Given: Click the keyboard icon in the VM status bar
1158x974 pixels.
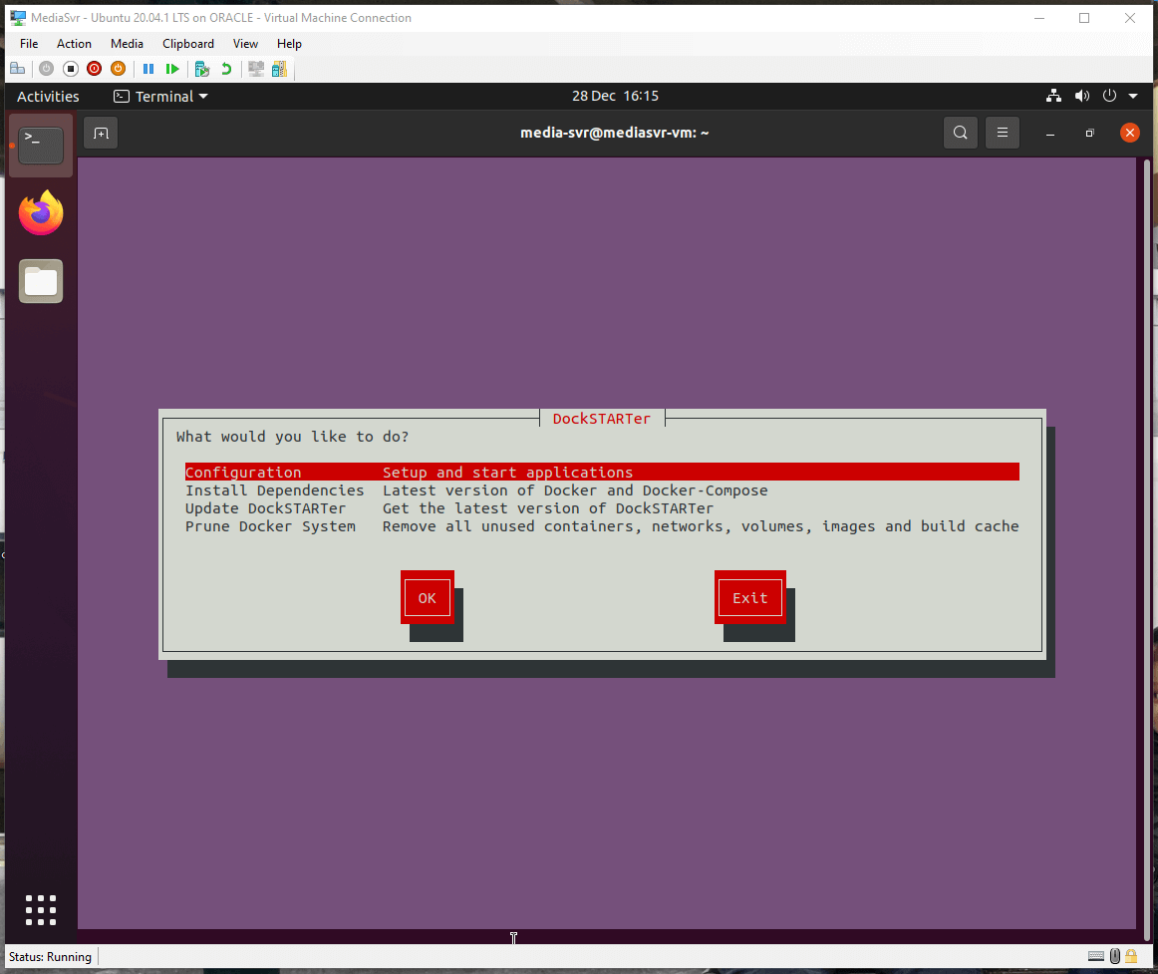Looking at the screenshot, I should [x=1096, y=956].
